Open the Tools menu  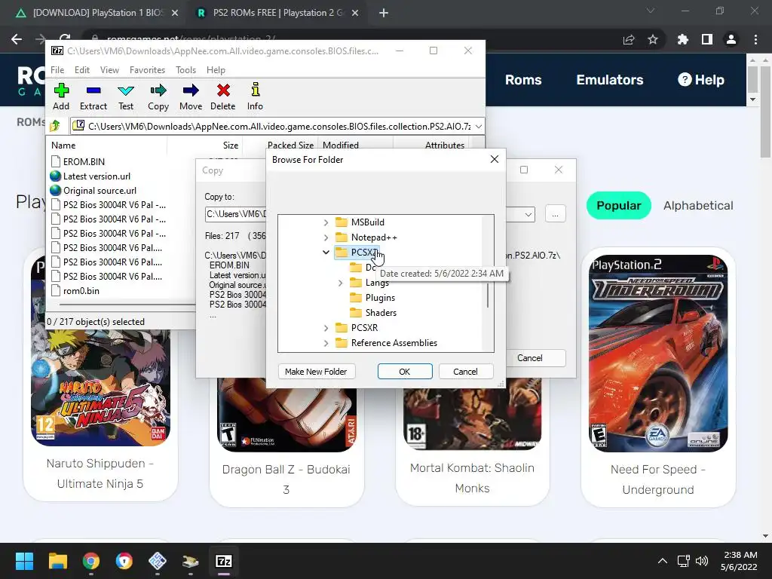185,70
